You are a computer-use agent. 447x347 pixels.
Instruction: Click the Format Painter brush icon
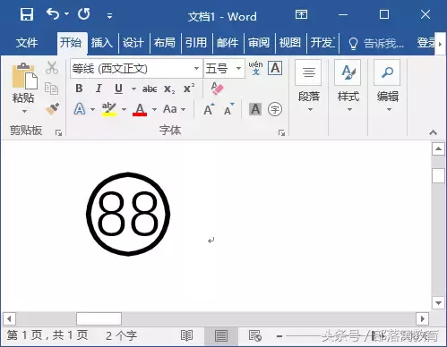pyautogui.click(x=52, y=109)
